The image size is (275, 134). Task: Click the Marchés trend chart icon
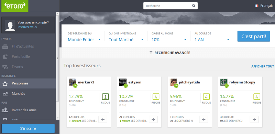coord(5,94)
